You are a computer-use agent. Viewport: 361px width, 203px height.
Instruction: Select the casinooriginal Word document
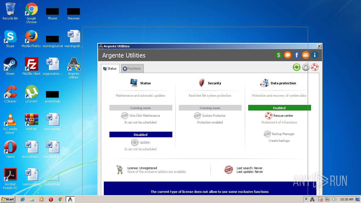click(x=31, y=177)
